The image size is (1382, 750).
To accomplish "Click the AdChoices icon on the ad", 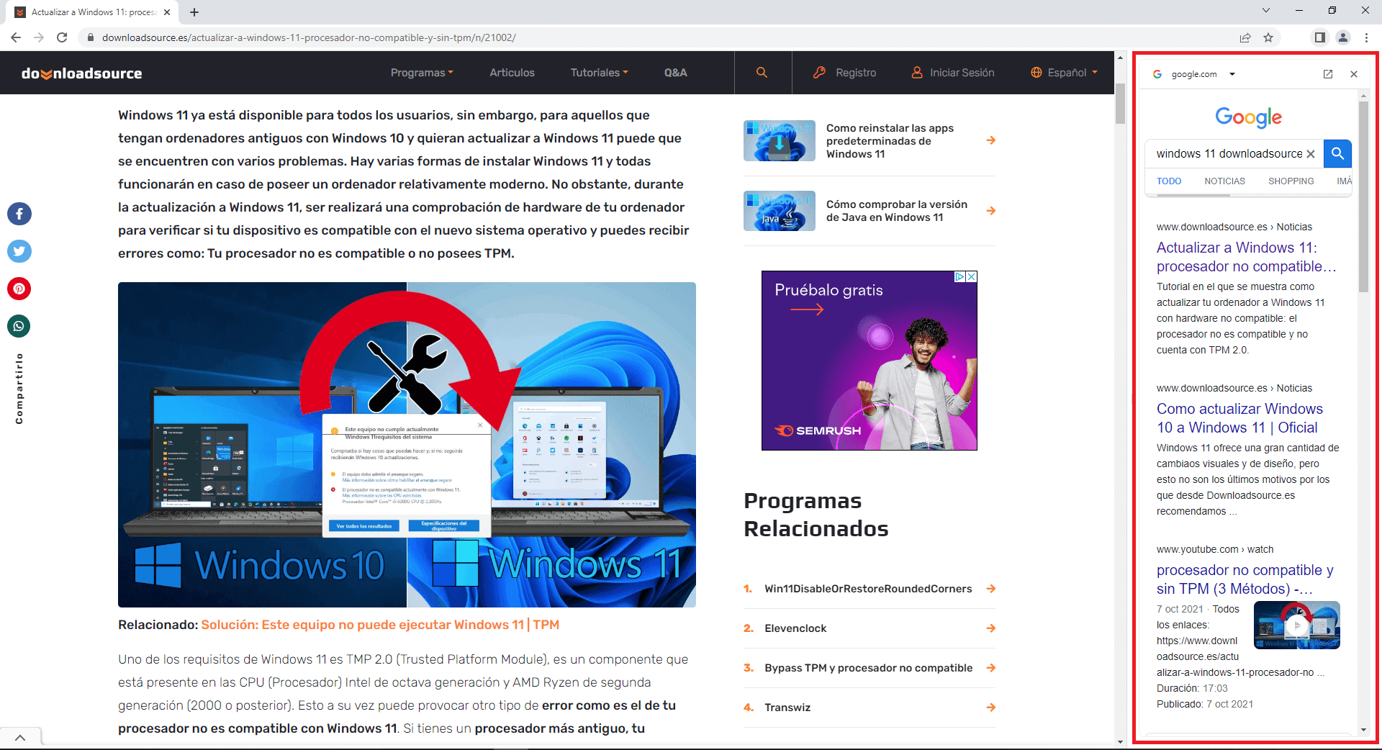I will pos(960,276).
